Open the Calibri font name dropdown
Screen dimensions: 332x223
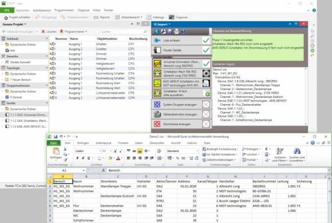tap(100, 151)
